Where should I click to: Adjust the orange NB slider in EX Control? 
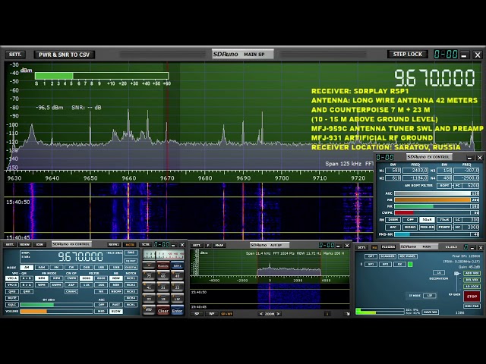point(432,200)
